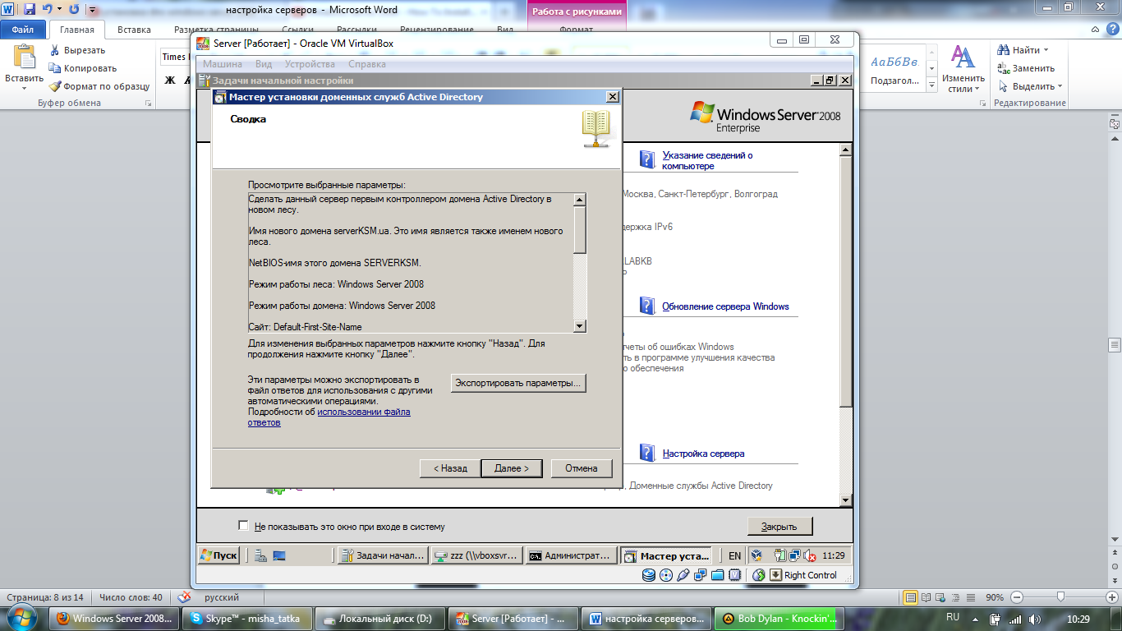1122x631 pixels.
Task: Click VirtualBox network status icon
Action: click(700, 575)
